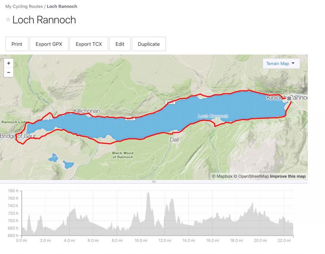Open My Cycling Routes from the breadcrumb
This screenshot has width=325, height=254.
coord(24,6)
